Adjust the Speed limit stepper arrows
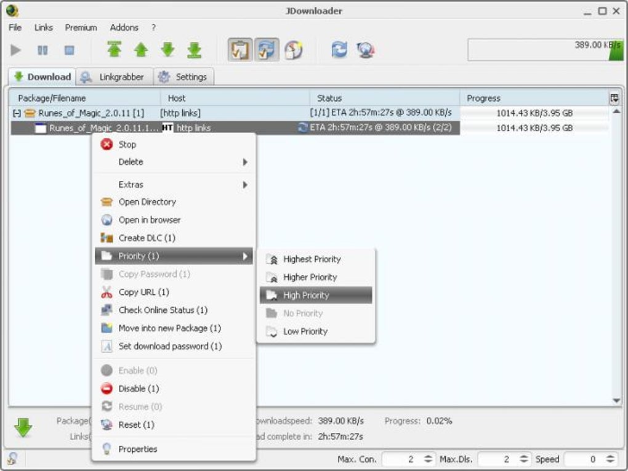This screenshot has width=628, height=471. point(610,459)
